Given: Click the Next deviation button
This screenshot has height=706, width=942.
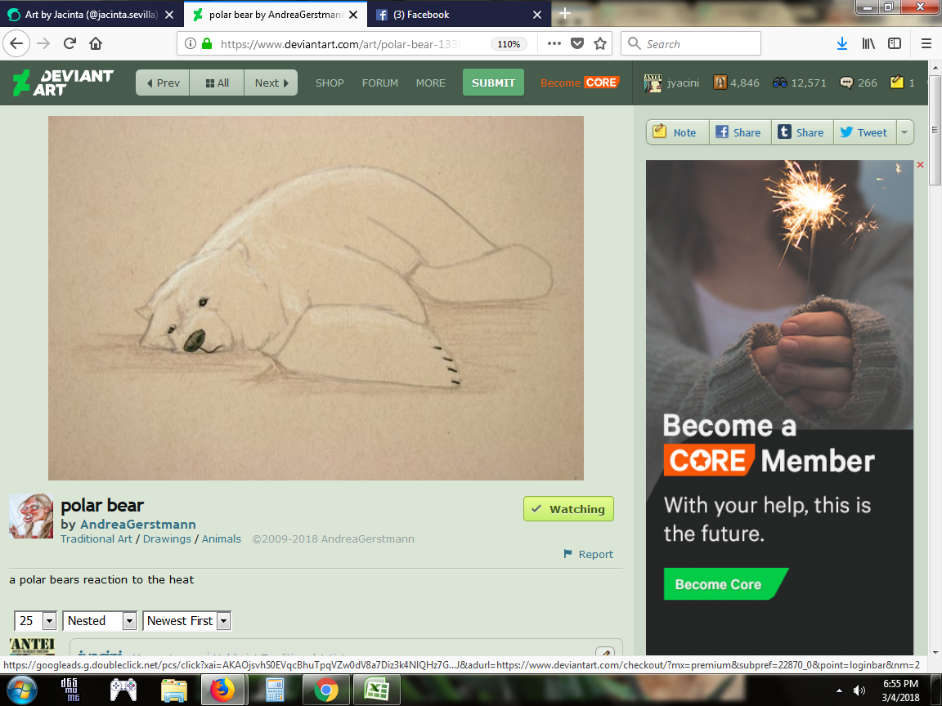Looking at the screenshot, I should [x=271, y=83].
